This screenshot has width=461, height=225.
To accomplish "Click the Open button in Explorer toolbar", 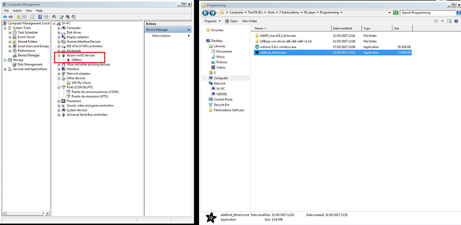I will (x=231, y=21).
